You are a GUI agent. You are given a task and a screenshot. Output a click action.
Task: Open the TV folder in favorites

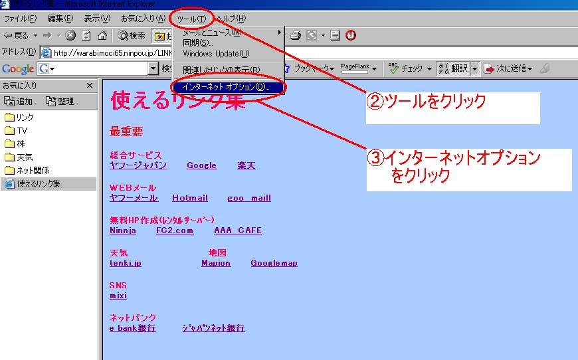[16, 131]
